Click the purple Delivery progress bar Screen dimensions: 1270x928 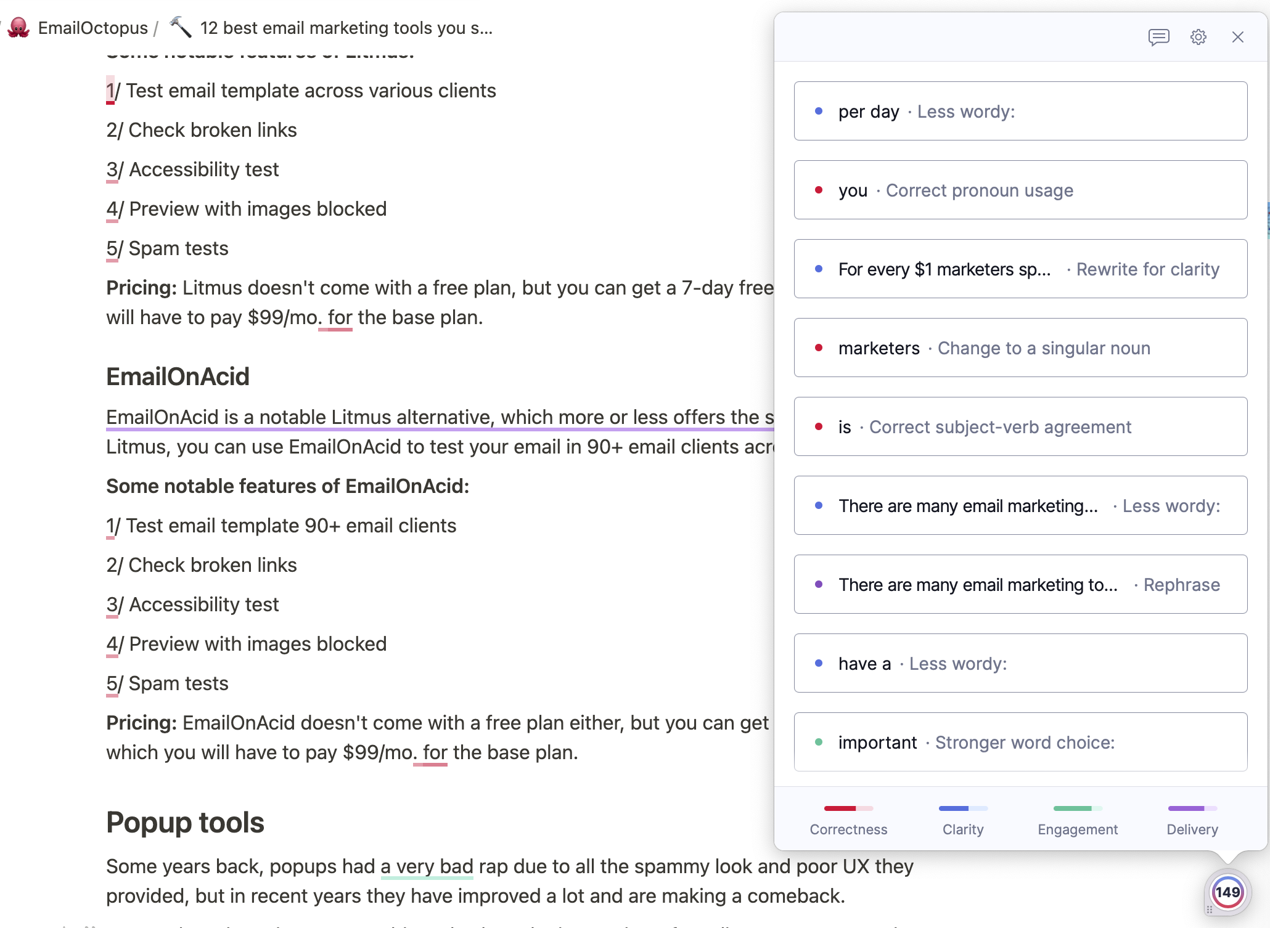[x=1192, y=809]
